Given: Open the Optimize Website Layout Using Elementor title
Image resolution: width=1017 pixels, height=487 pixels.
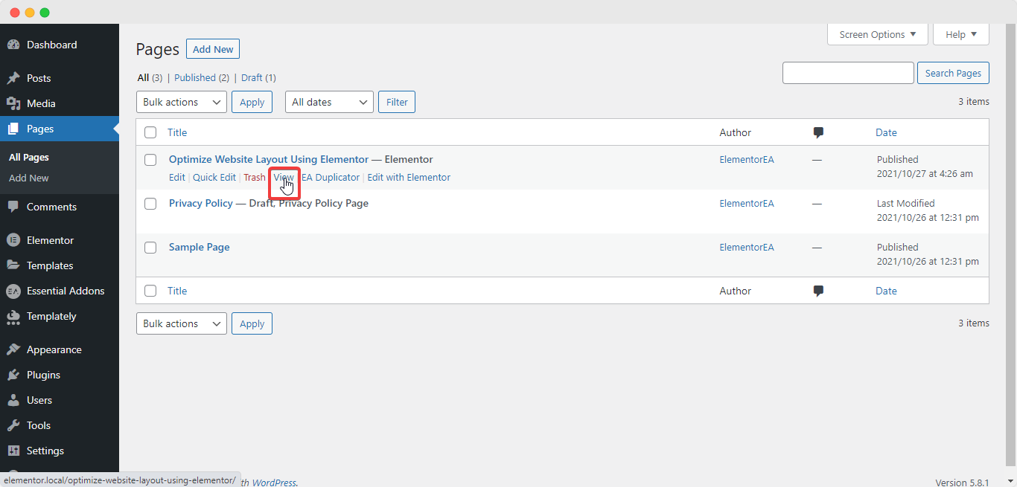Looking at the screenshot, I should [269, 160].
